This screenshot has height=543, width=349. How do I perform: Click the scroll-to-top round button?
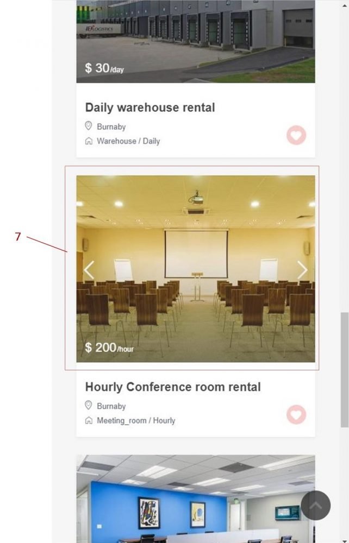[315, 505]
